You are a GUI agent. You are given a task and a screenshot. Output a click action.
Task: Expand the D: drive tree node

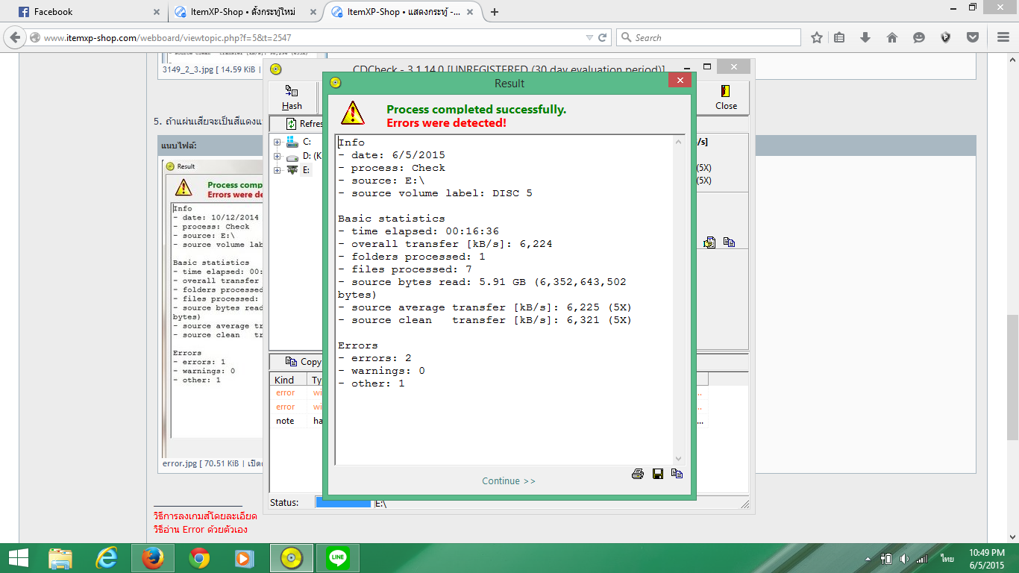(x=278, y=156)
